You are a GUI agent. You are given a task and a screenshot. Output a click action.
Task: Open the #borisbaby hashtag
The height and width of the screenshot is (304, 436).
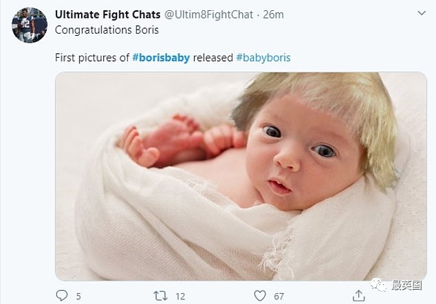pos(162,58)
